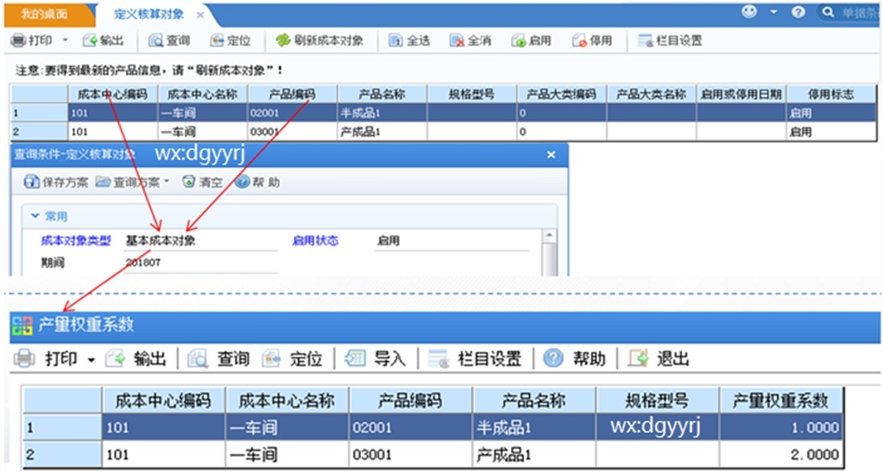The width and height of the screenshot is (883, 473).
Task: Click 全消 deselect-all button
Action: coord(471,40)
